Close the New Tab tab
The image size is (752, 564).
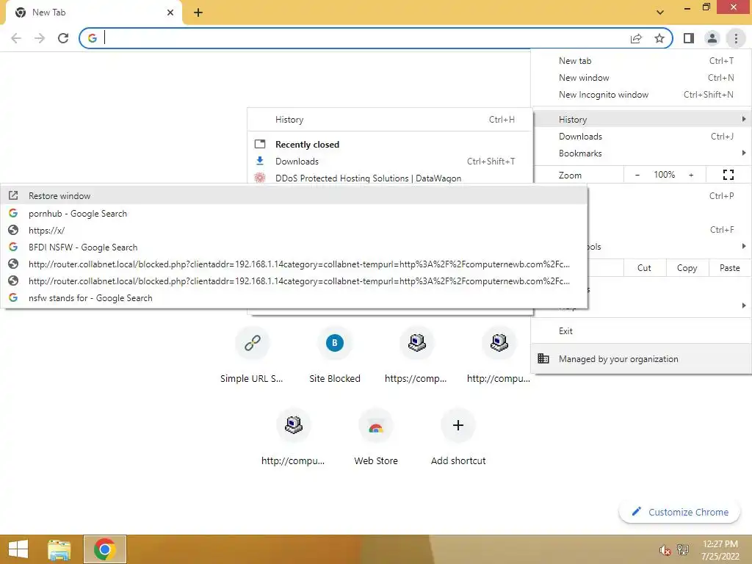pos(170,12)
